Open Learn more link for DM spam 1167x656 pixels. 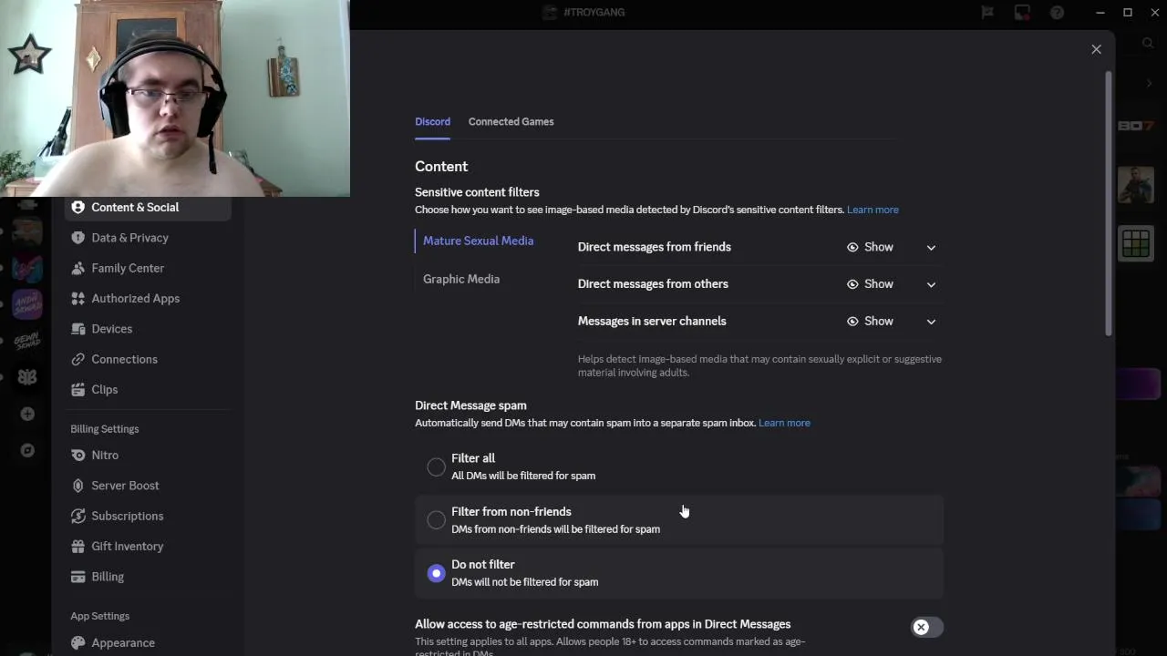(784, 423)
